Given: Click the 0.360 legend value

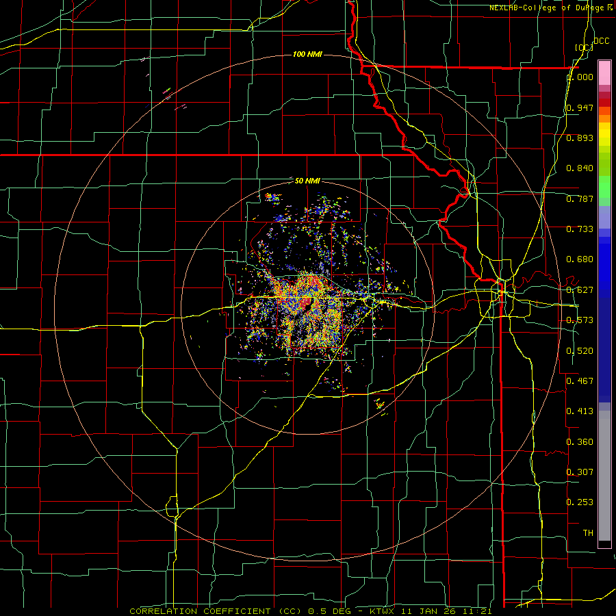Looking at the screenshot, I should [580, 442].
